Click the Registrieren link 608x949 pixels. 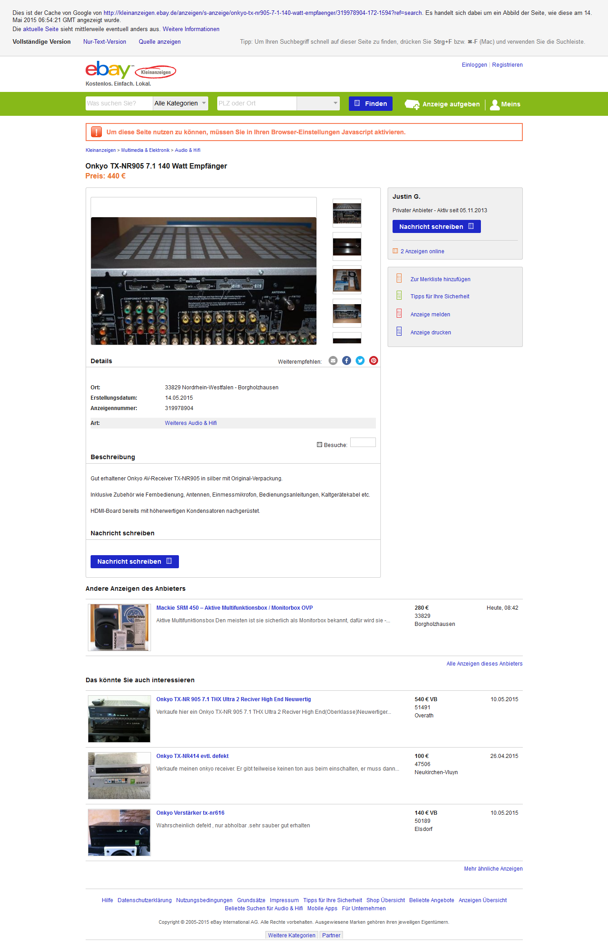pos(507,65)
